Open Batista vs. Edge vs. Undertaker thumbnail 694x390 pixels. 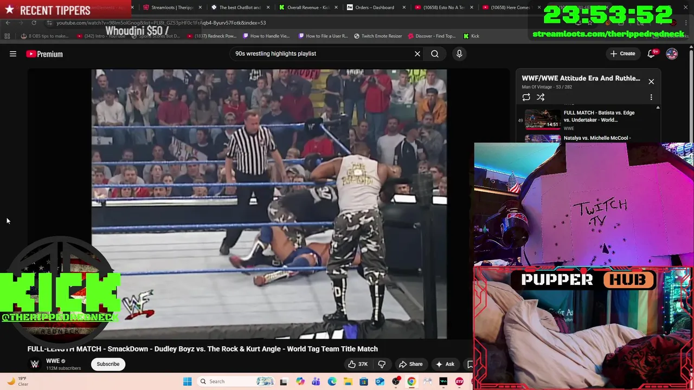pos(543,119)
